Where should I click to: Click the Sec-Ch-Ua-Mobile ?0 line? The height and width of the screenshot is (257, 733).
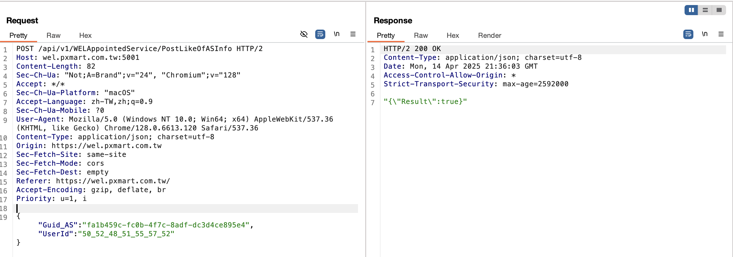coord(60,111)
